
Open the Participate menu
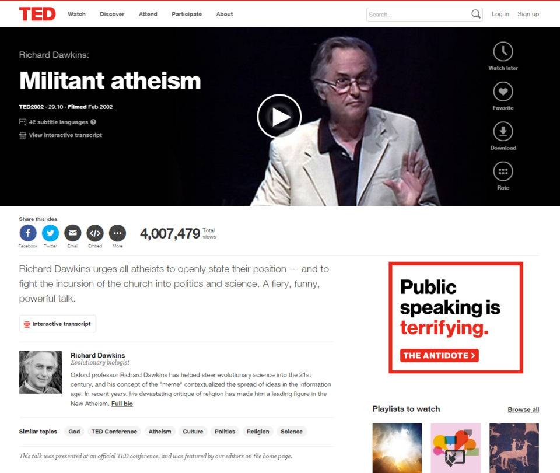pyautogui.click(x=187, y=14)
